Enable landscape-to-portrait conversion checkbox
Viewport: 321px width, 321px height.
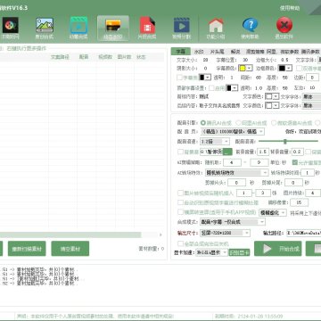coord(180,212)
